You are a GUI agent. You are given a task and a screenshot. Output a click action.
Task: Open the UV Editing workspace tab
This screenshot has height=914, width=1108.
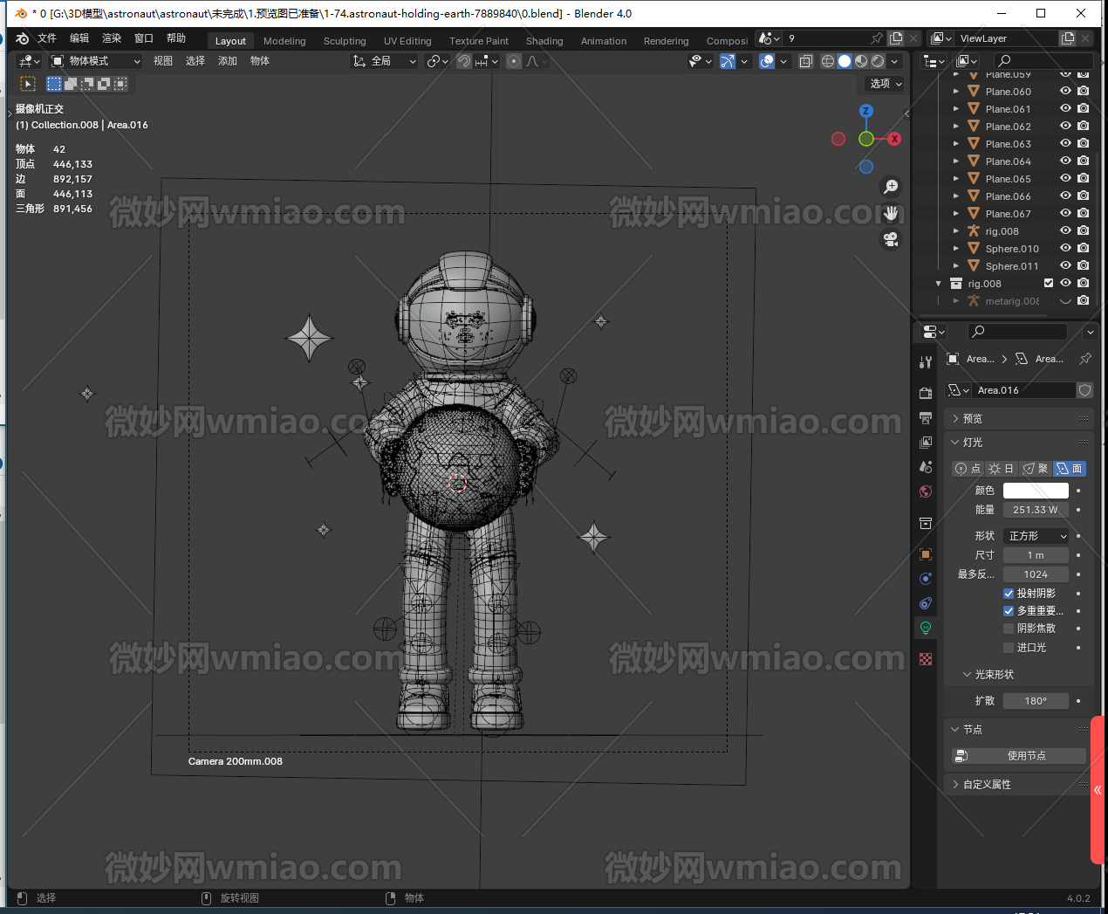[407, 41]
